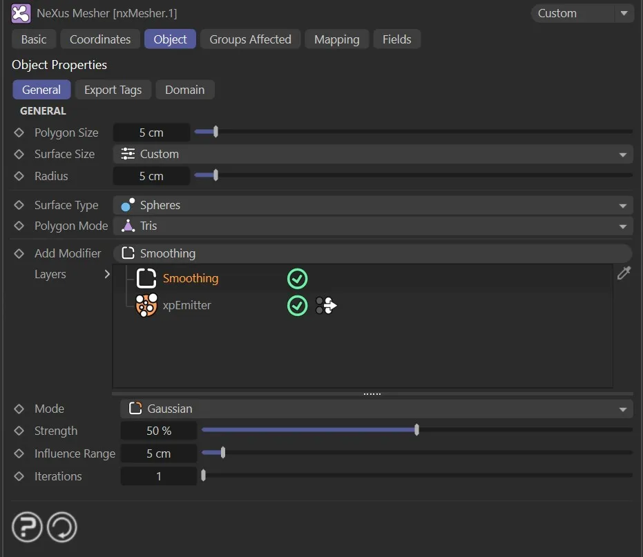Click the Polygon Size keyframe diamond

tap(19, 133)
